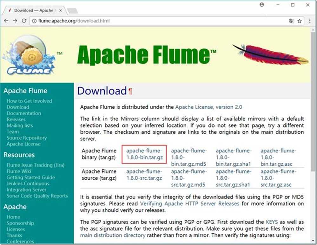Open the Source Repository sidebar link
The height and width of the screenshot is (245, 317).
click(26, 138)
